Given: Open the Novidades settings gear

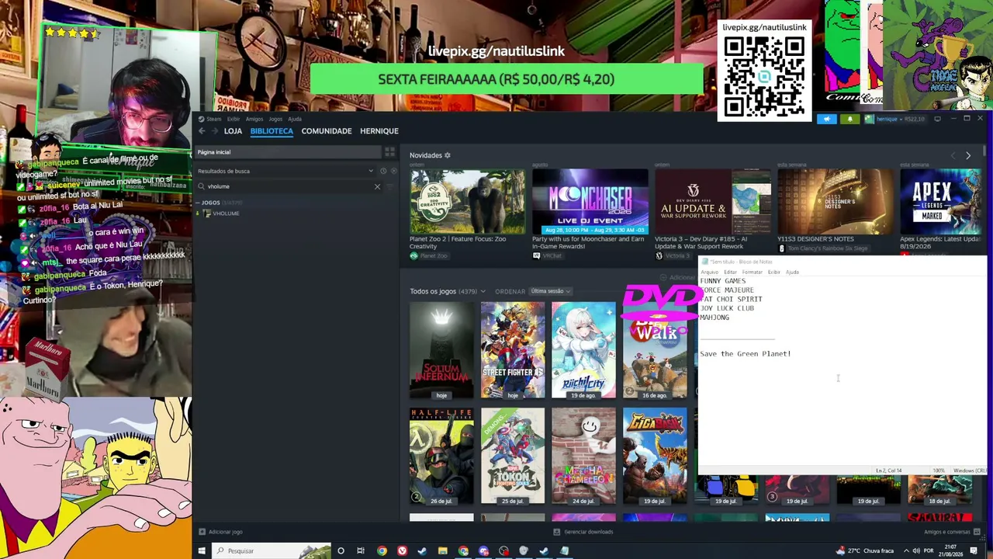Looking at the screenshot, I should 448,155.
